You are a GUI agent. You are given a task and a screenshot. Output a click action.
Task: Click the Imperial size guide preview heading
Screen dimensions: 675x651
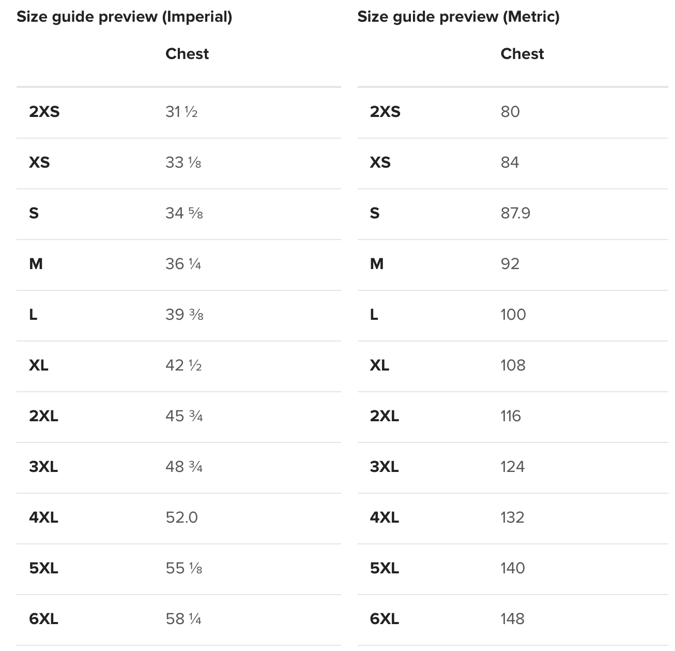(x=124, y=17)
